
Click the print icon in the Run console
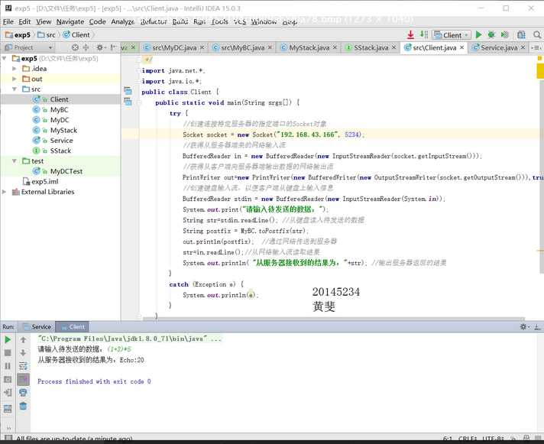tap(23, 393)
